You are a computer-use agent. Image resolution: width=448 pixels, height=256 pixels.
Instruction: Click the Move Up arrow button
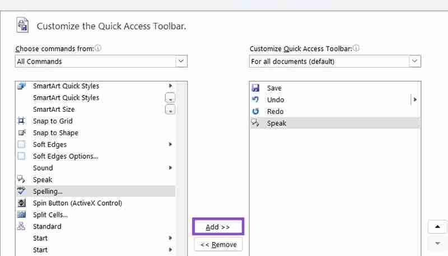(437, 227)
